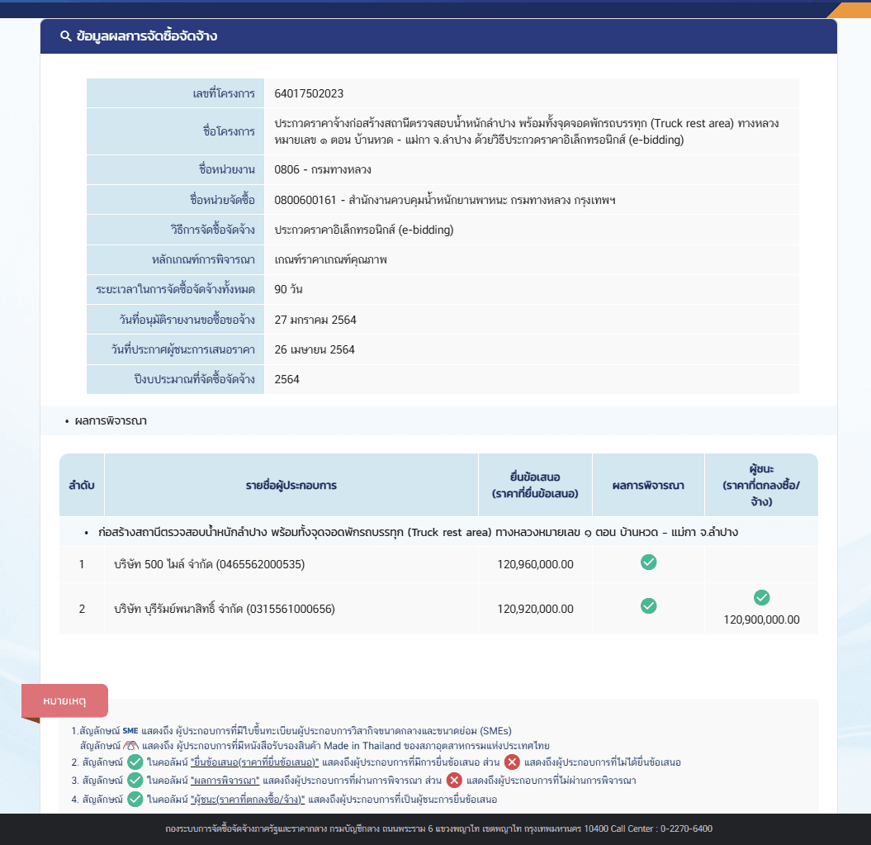This screenshot has width=871, height=845.
Task: Click the Made in Thailand symbol in notes
Action: (130, 746)
